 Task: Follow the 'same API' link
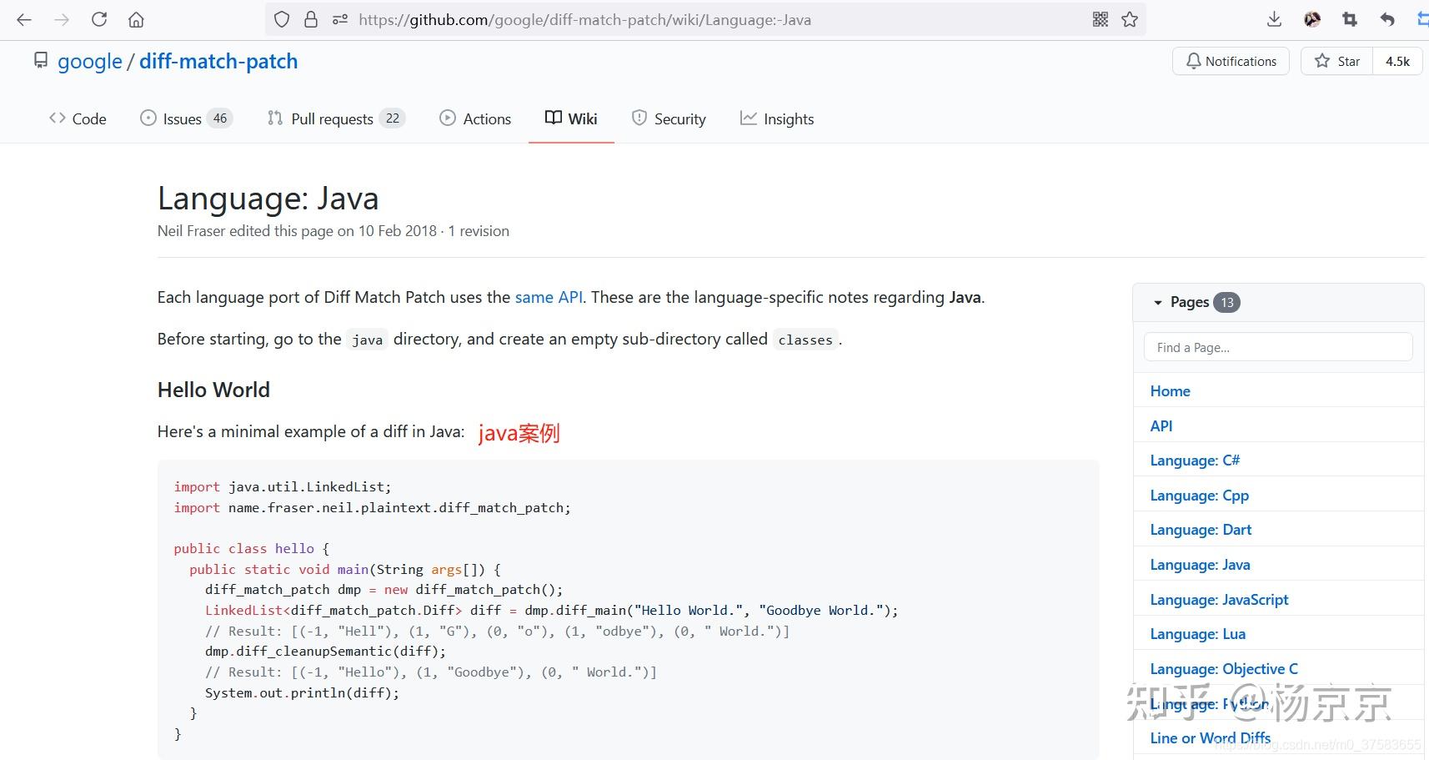tap(549, 297)
